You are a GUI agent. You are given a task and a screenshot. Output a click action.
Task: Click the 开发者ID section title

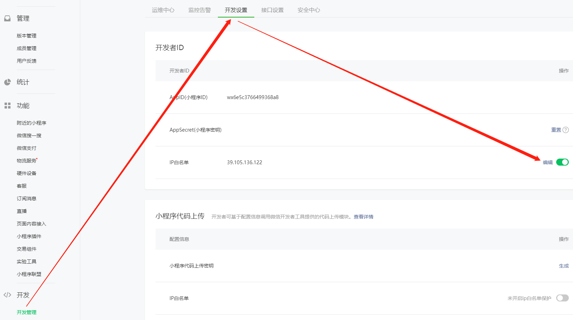tap(170, 48)
